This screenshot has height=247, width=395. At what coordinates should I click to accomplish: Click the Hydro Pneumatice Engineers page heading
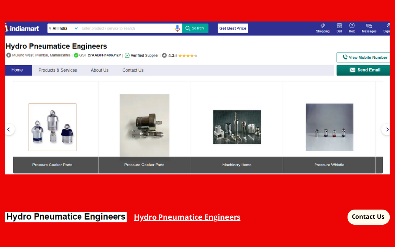click(56, 46)
